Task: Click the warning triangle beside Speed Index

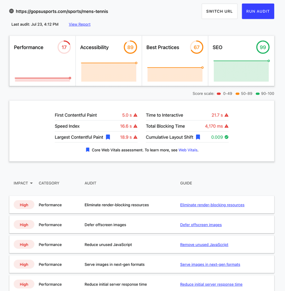Action: pyautogui.click(x=136, y=126)
